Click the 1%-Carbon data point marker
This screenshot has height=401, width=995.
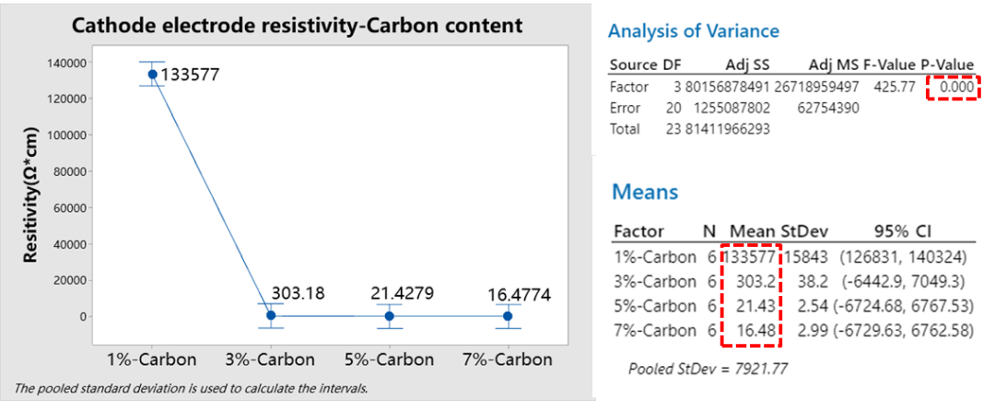coord(152,74)
